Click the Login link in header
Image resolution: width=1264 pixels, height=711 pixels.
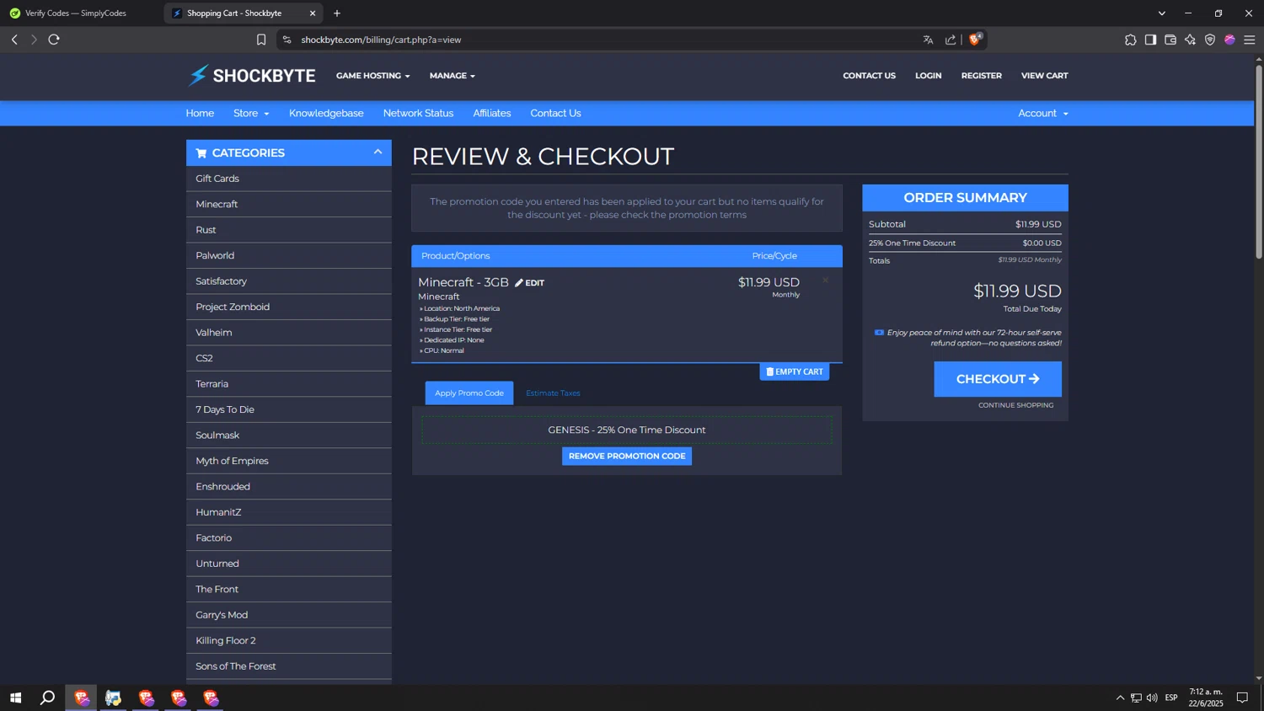(x=929, y=76)
